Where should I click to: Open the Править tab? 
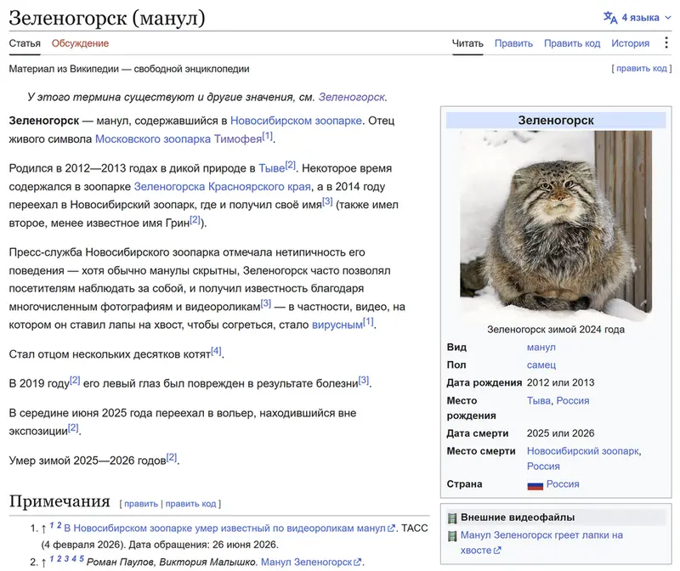pos(513,43)
